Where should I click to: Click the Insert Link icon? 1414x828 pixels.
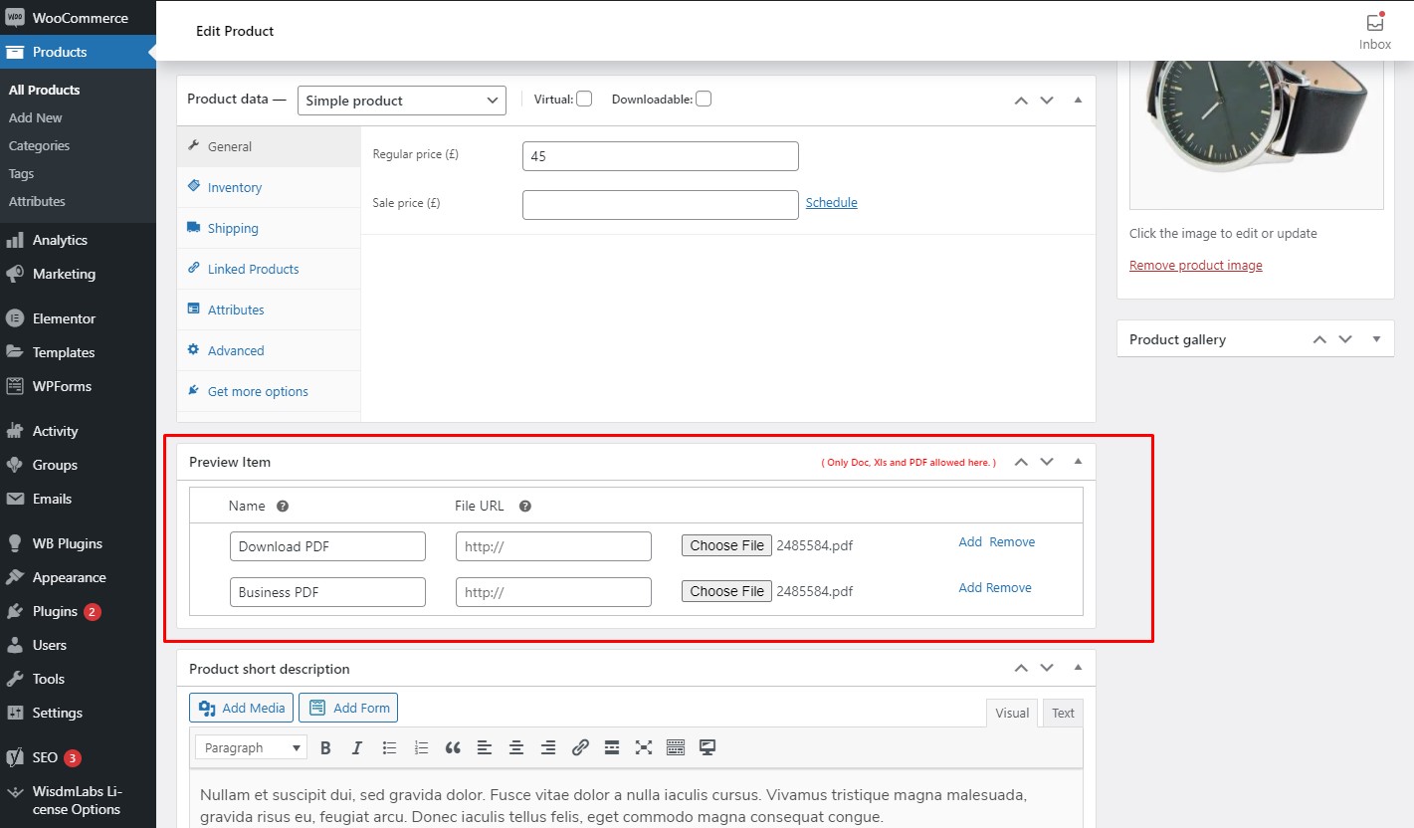click(580, 747)
